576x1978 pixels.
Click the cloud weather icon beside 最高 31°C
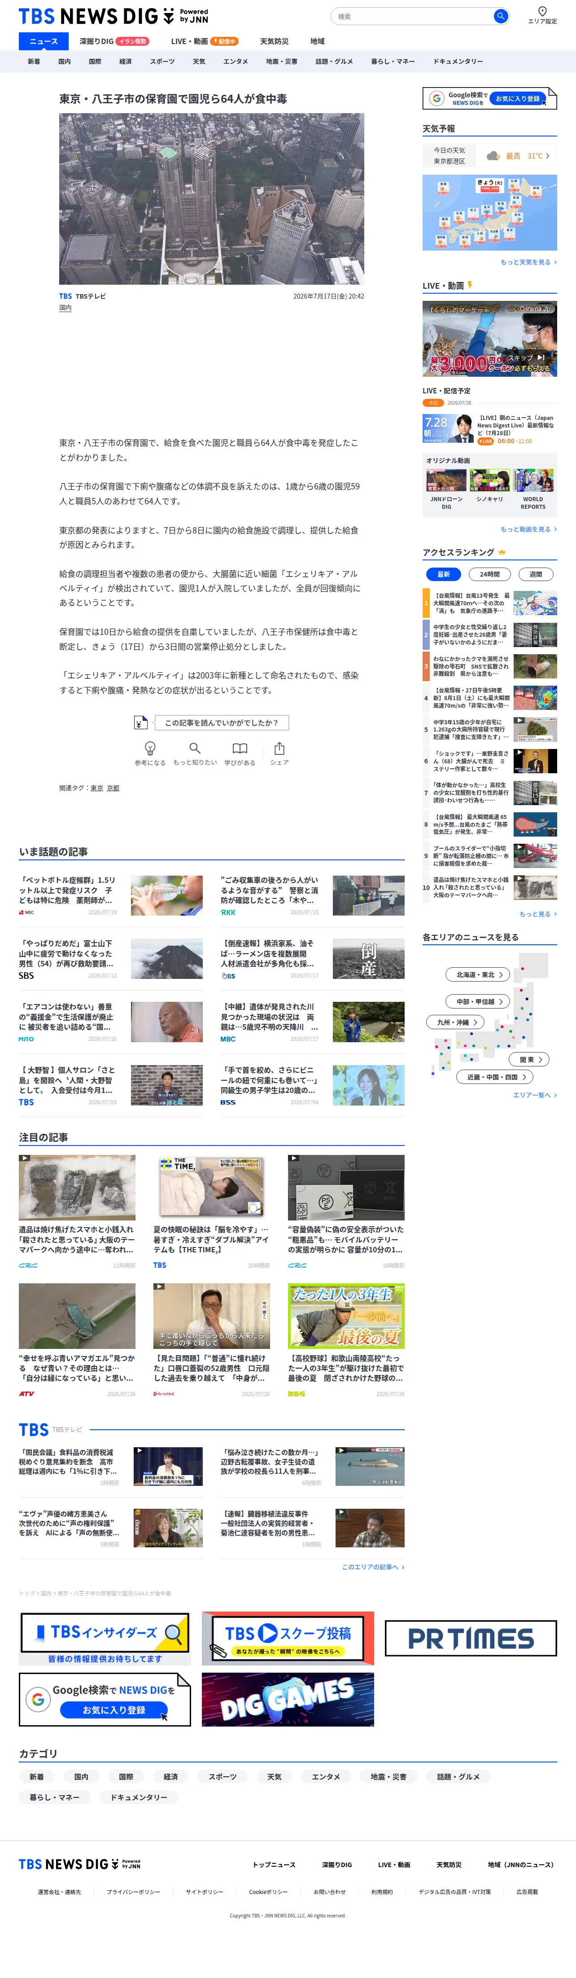click(493, 156)
